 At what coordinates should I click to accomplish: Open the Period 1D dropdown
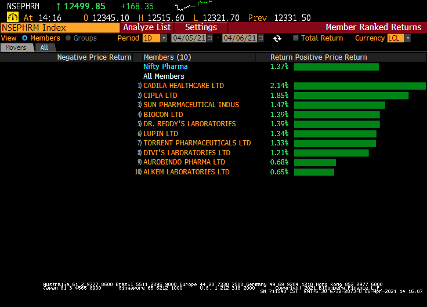164,38
